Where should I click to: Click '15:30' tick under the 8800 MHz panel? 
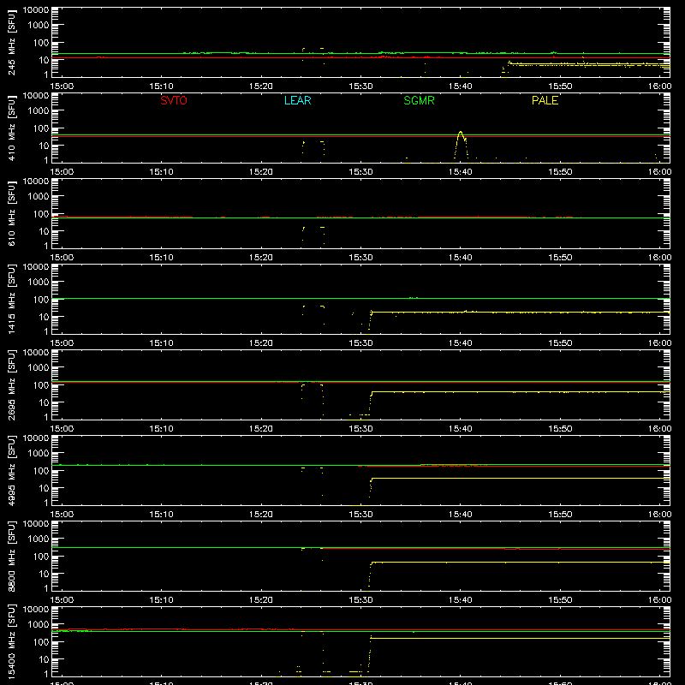(360, 600)
